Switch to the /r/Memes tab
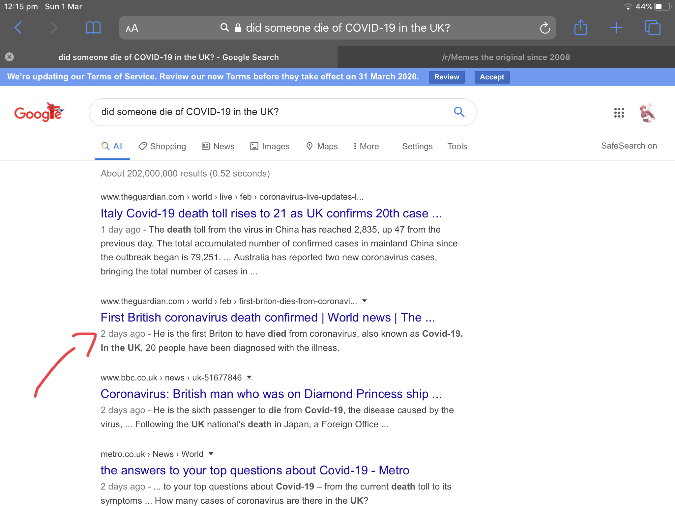Image resolution: width=675 pixels, height=506 pixels. click(506, 57)
